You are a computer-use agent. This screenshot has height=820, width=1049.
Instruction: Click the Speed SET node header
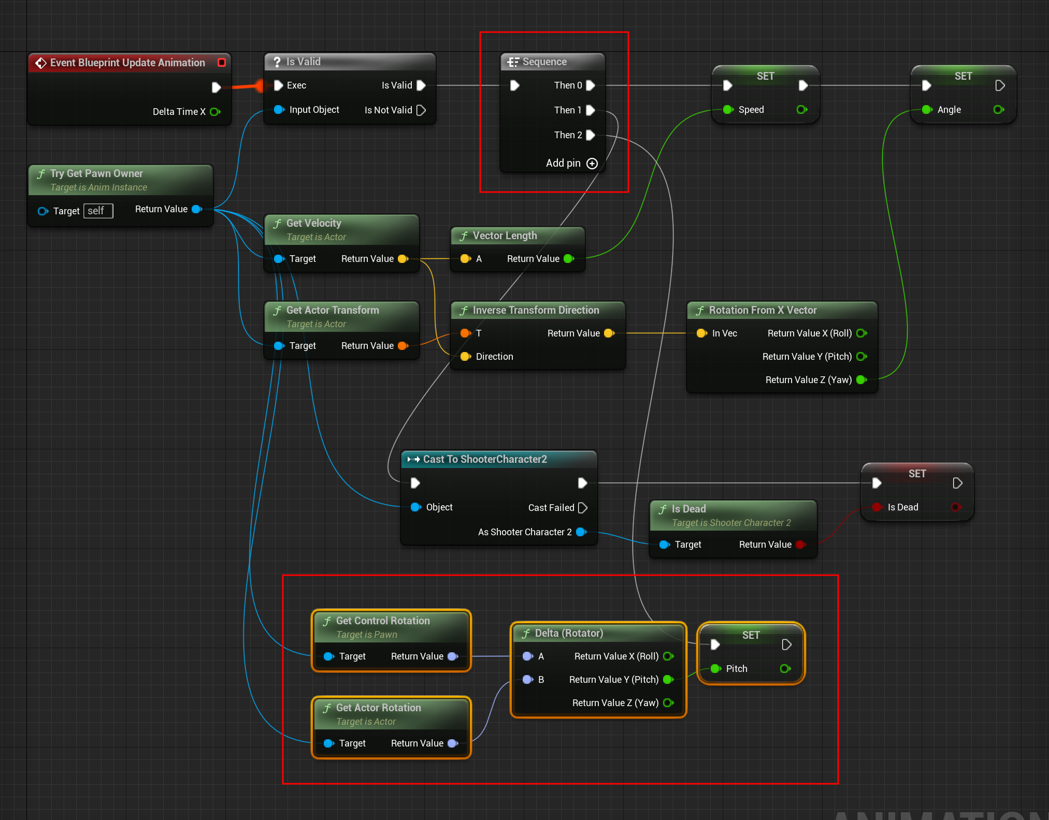[x=765, y=76]
